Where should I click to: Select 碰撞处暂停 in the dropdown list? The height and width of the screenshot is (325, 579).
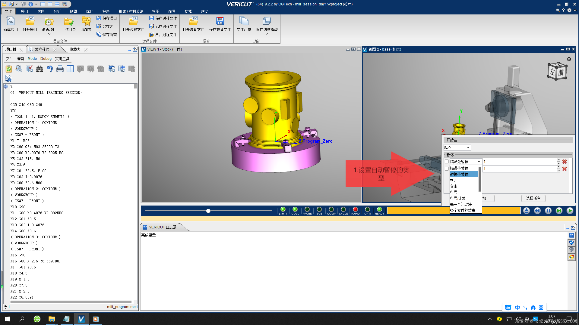point(464,174)
